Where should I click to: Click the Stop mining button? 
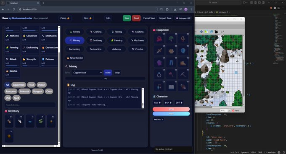(x=117, y=73)
